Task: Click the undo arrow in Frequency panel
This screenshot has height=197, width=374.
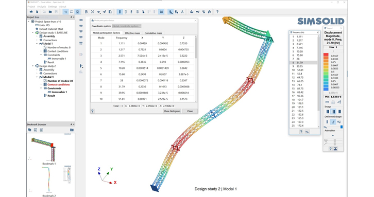Action: (307, 132)
